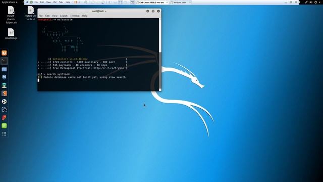This screenshot has width=323, height=182.
Task: Launch Armitage icon in dock
Action: click(4, 85)
